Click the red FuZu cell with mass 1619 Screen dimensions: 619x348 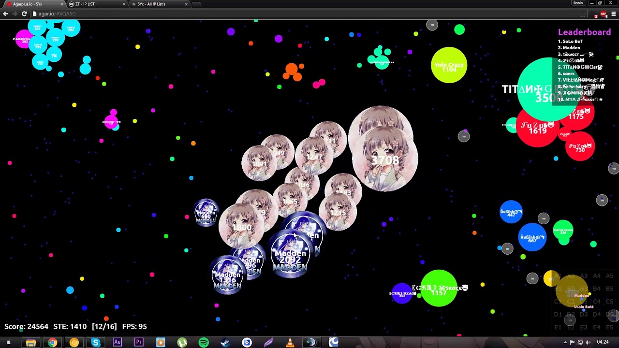coord(538,127)
